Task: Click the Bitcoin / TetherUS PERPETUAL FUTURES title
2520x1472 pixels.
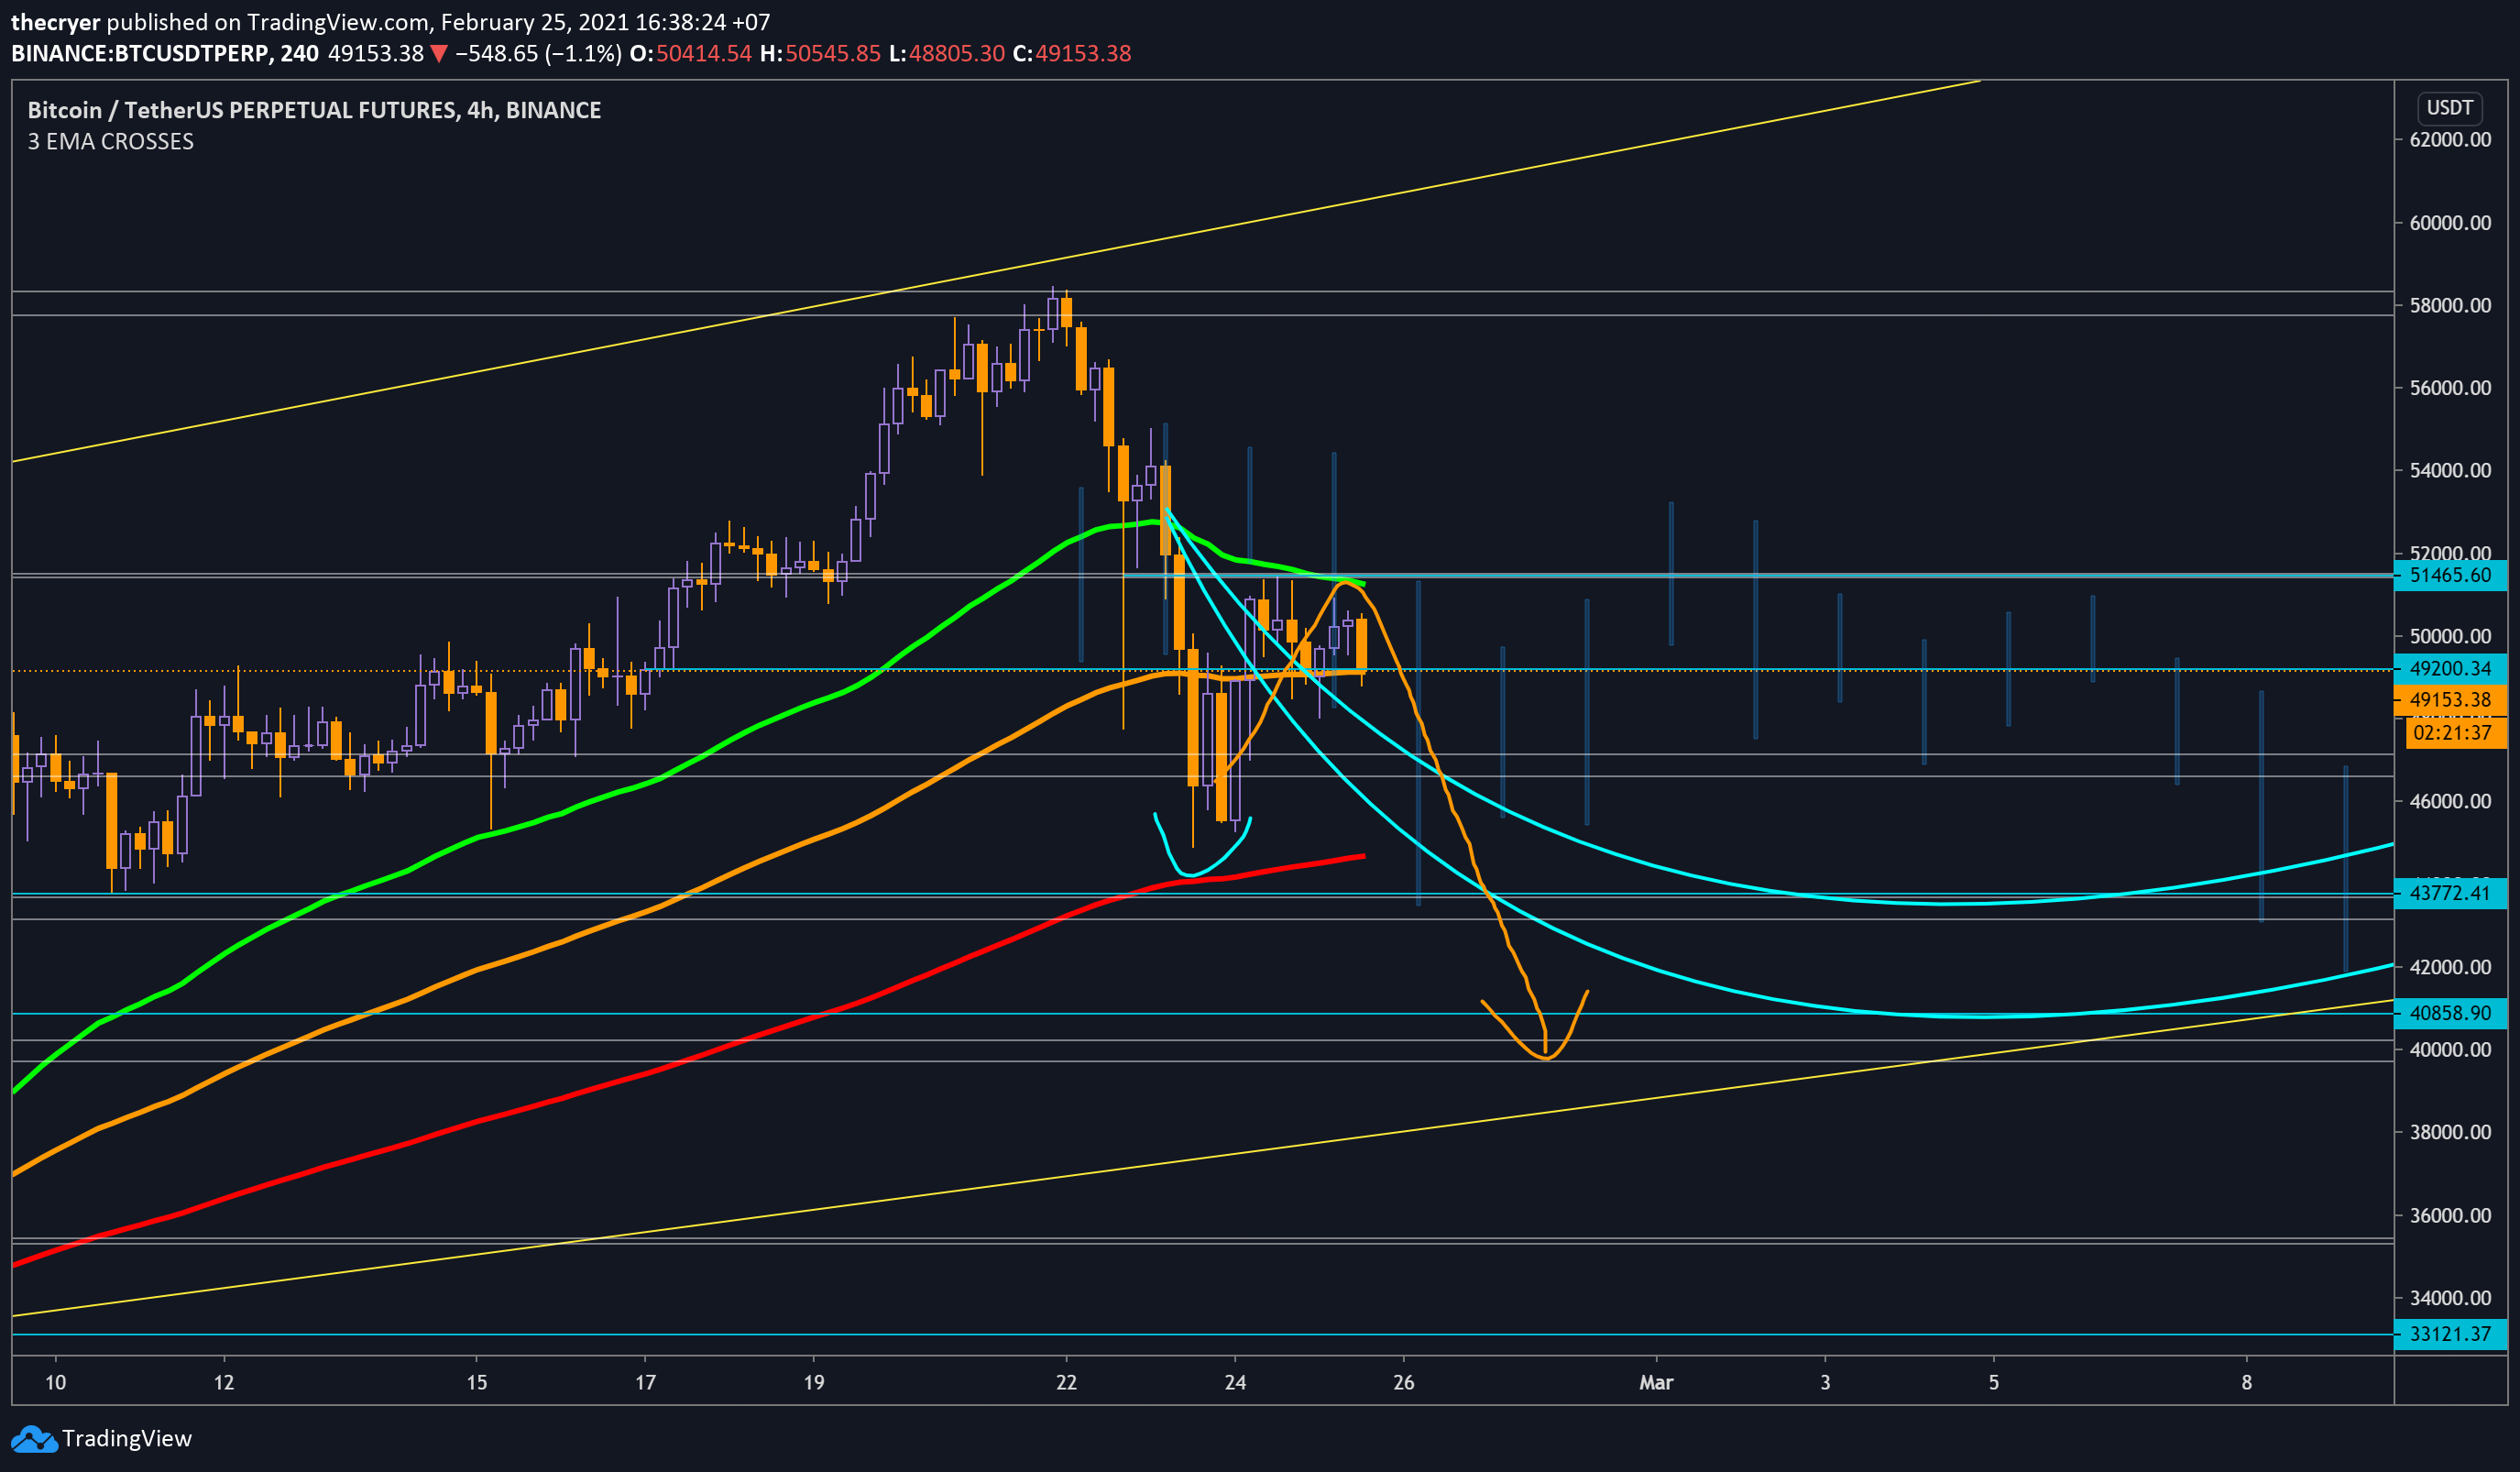Action: 314,110
